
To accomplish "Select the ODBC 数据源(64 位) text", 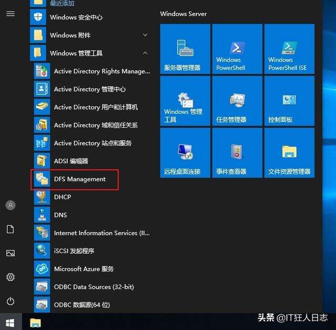I will pyautogui.click(x=82, y=305).
